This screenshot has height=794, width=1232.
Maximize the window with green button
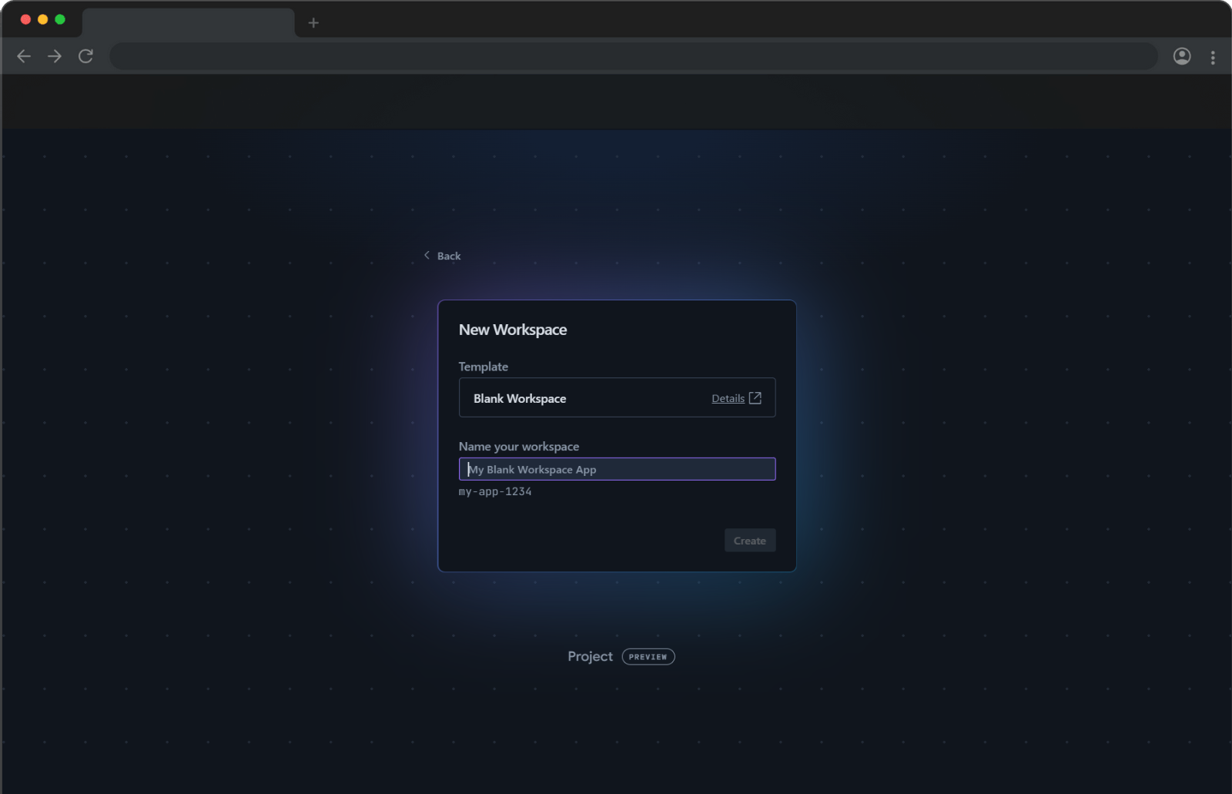click(60, 19)
